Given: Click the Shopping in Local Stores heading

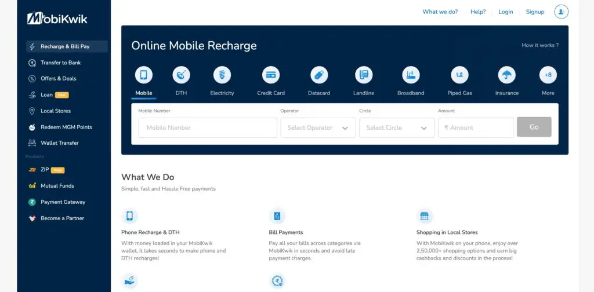Looking at the screenshot, I should (447, 232).
